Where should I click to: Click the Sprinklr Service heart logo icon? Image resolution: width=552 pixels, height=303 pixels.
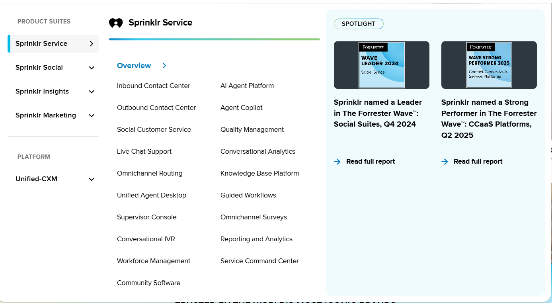click(116, 23)
